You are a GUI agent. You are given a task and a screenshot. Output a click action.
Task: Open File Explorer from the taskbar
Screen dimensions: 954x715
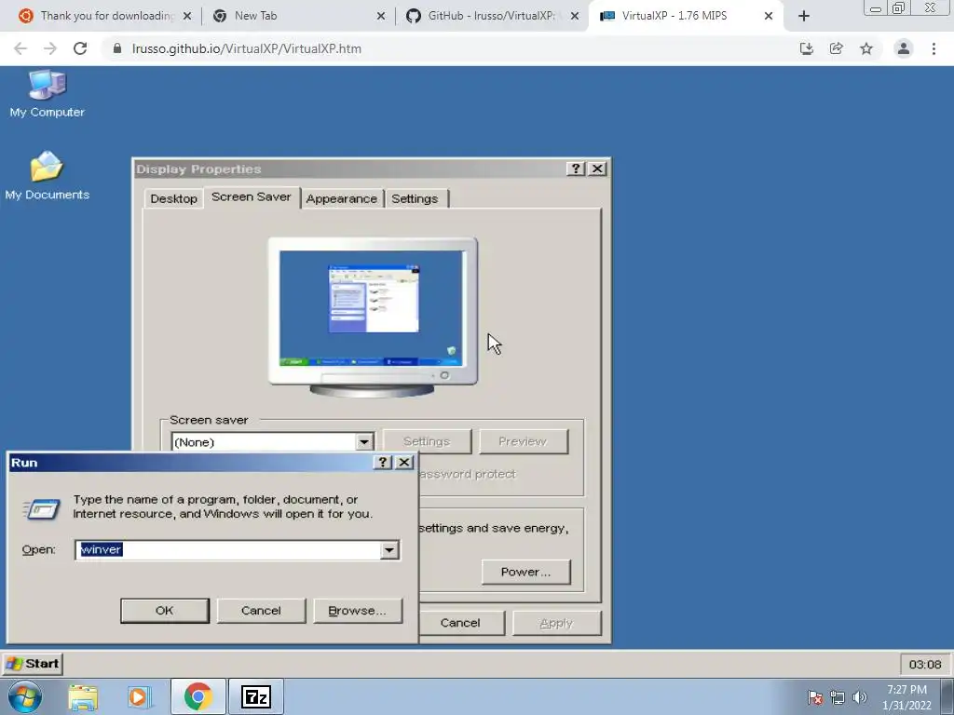[83, 696]
